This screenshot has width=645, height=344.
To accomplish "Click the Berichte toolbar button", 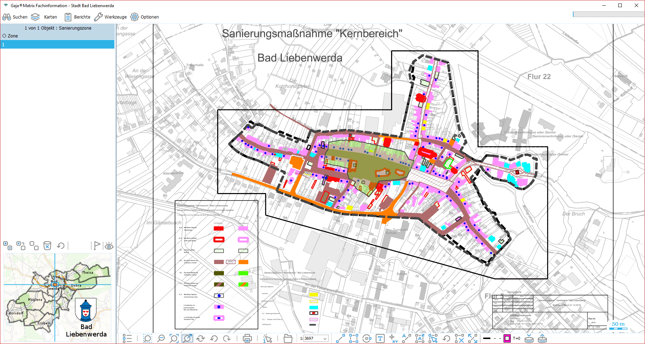I will coord(77,17).
